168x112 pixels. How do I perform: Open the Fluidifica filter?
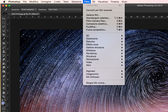[x=104, y=27]
